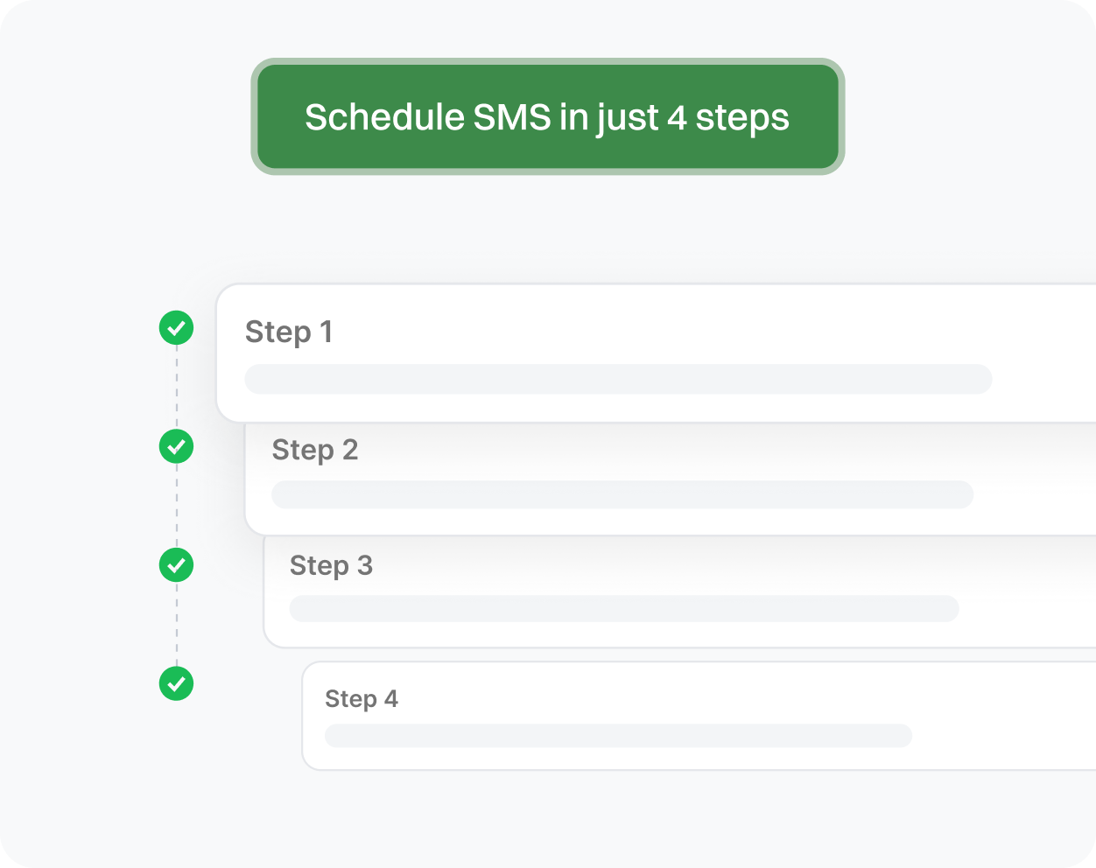1096x868 pixels.
Task: Click the green checkmark beside Step 1
Action: (176, 328)
